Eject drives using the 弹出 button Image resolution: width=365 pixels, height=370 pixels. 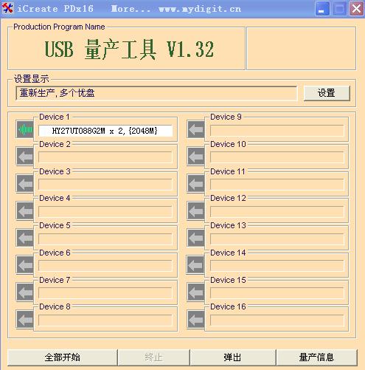pyautogui.click(x=233, y=357)
